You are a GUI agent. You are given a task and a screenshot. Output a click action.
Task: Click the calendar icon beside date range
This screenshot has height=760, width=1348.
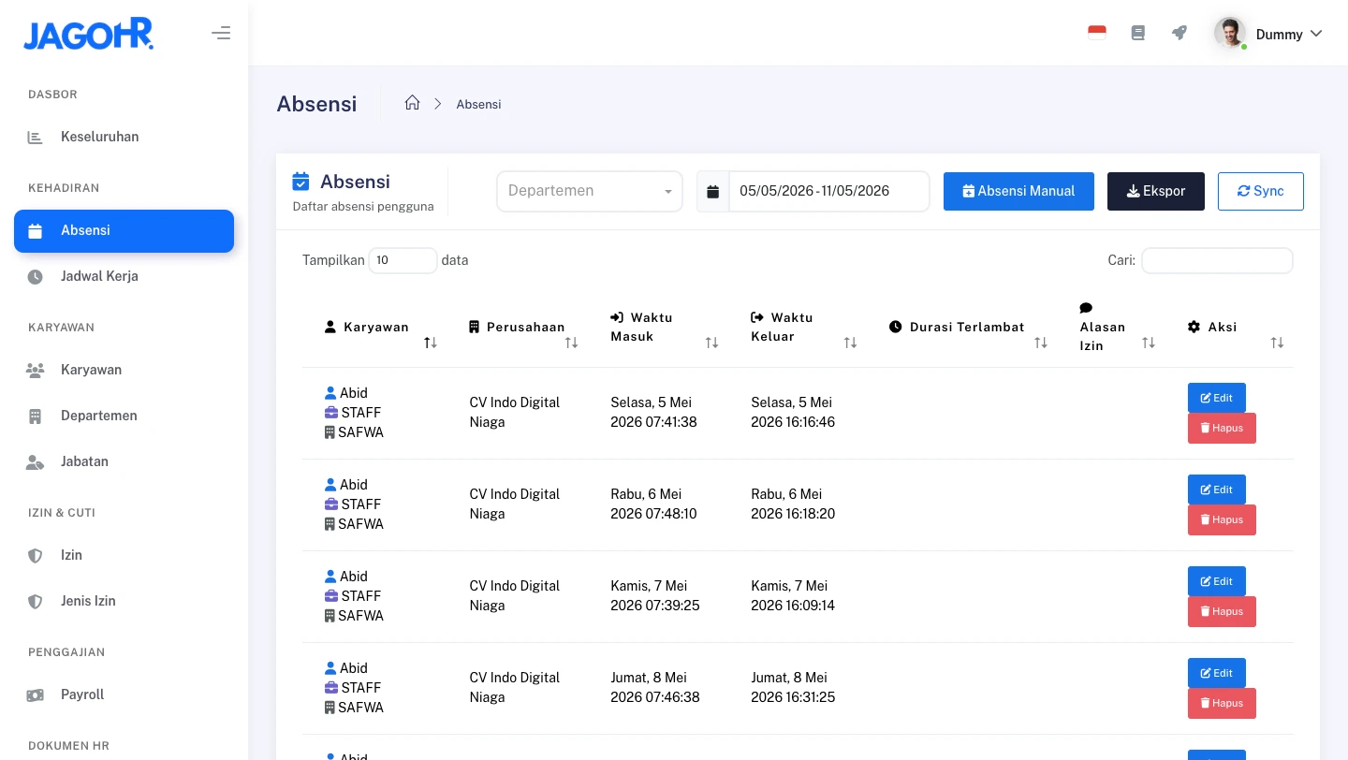tap(712, 192)
